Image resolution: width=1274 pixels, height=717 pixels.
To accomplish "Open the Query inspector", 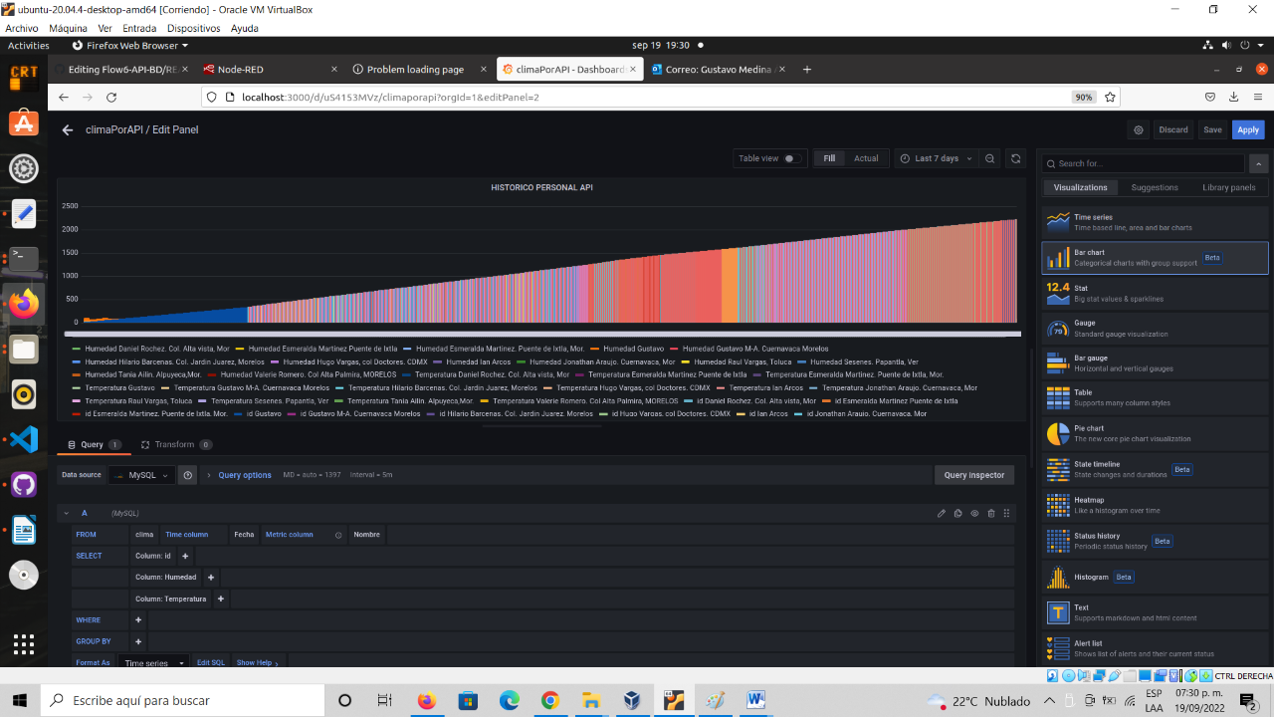I will tap(973, 475).
